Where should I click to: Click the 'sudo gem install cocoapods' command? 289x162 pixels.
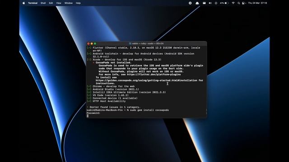coord(149,110)
